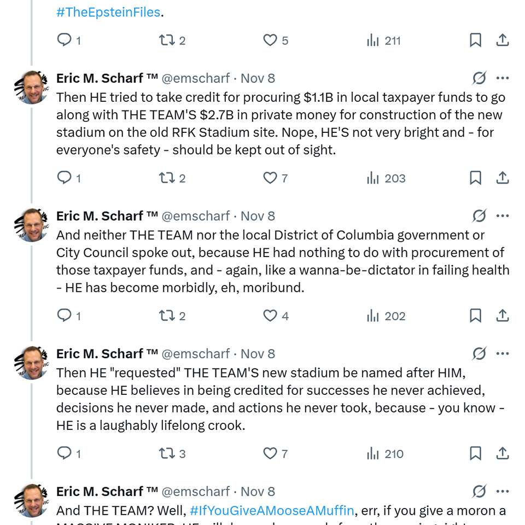Image resolution: width=525 pixels, height=525 pixels.
Task: Reply to the $1.1B taxpayer funds post
Action: point(65,178)
